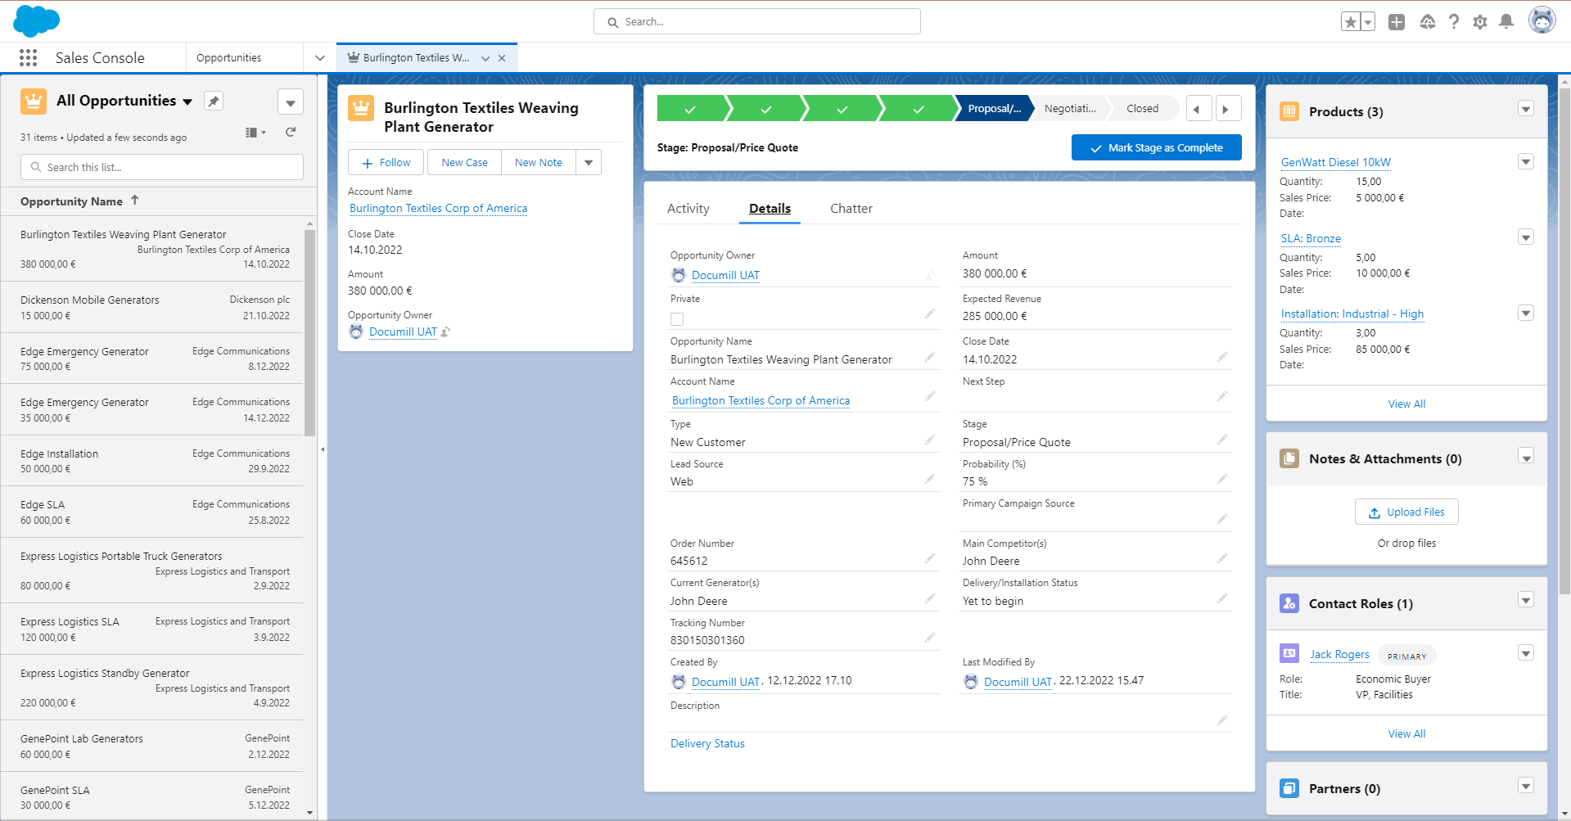The image size is (1571, 821).
Task: Toggle the Private checkbox
Action: pyautogui.click(x=677, y=319)
